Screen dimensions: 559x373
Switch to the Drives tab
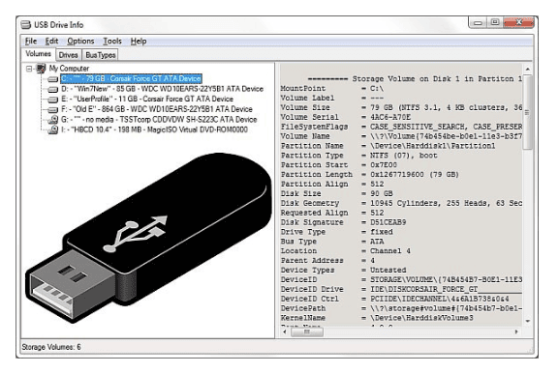68,55
